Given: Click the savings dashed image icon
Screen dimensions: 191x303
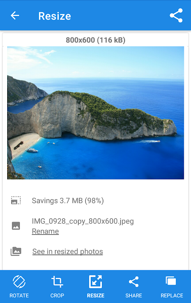Looking at the screenshot, I should [x=16, y=200].
